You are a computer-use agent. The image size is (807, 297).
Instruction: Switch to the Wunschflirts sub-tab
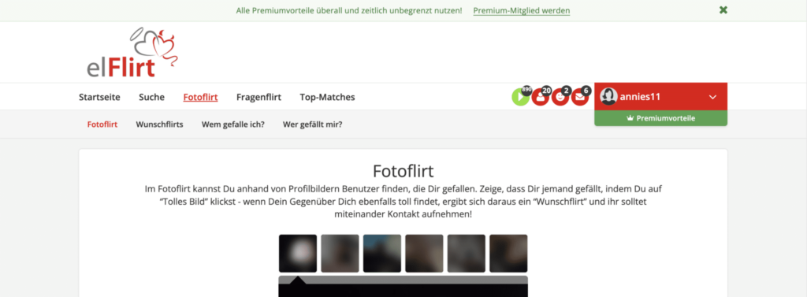click(159, 124)
